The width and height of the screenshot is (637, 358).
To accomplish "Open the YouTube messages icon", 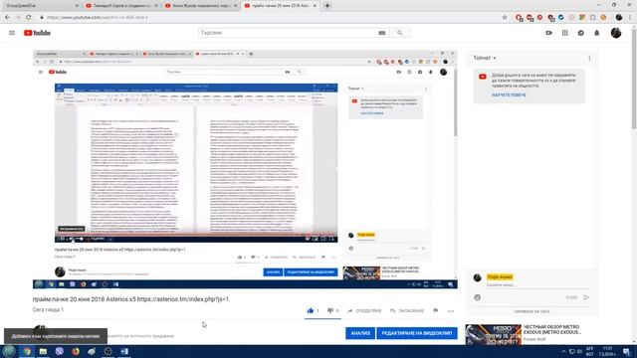I will coord(581,33).
